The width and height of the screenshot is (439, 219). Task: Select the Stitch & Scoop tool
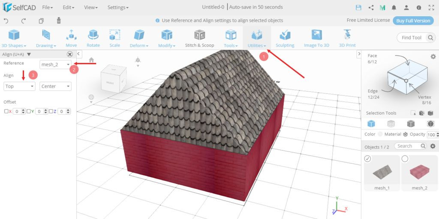coord(199,38)
